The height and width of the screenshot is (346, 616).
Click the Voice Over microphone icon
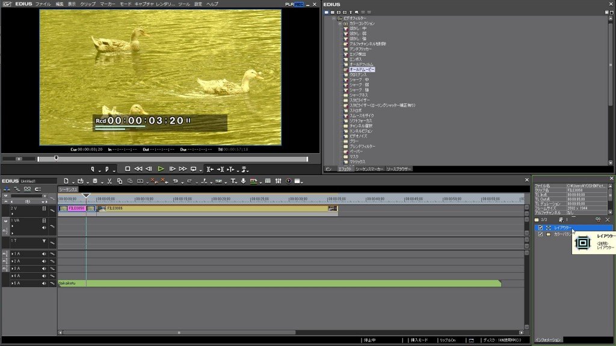tap(243, 181)
